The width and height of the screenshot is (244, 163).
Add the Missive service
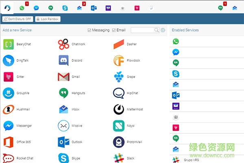pyautogui.click(x=70, y=126)
